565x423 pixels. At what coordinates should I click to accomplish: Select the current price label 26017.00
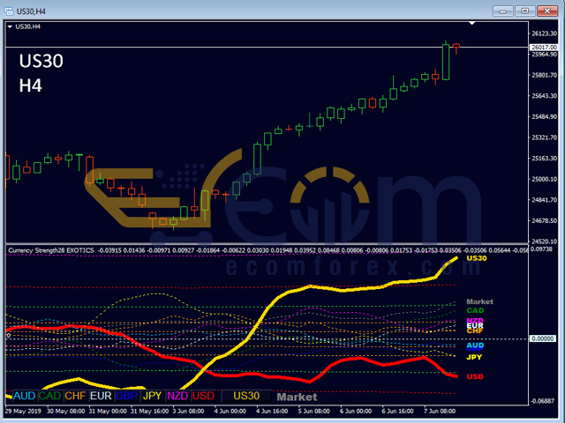[x=544, y=47]
